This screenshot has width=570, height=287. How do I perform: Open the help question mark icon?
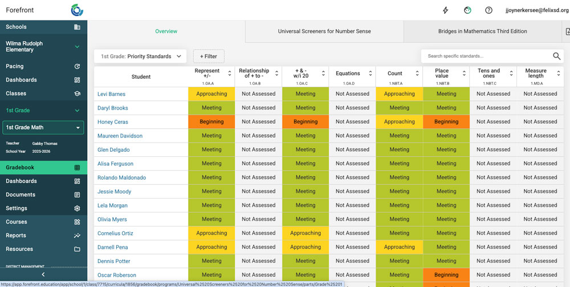point(488,10)
